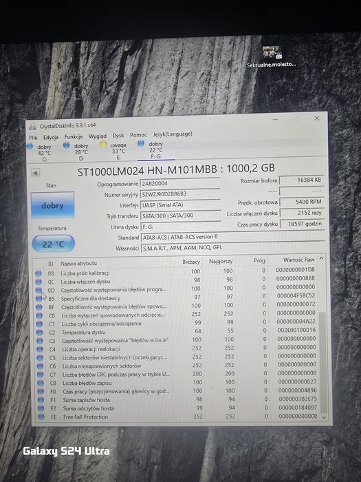This screenshot has width=361, height=482.
Task: Click raw value 0000003B3E75
Action: (298, 399)
